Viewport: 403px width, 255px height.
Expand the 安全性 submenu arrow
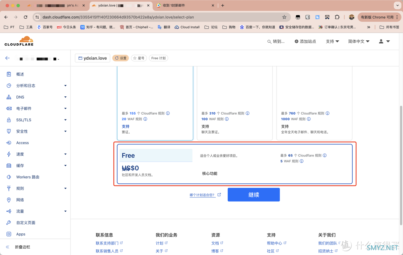click(65, 131)
